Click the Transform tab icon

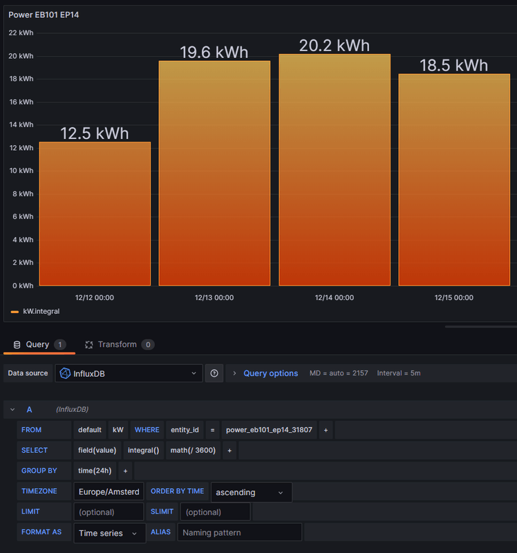tap(88, 344)
